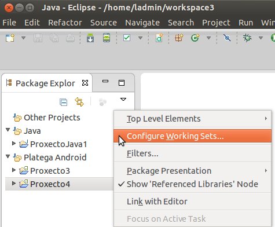Viewport: 275px width, 227px height.
Task: Open the Debug dropdown arrow
Action: coord(261,38)
